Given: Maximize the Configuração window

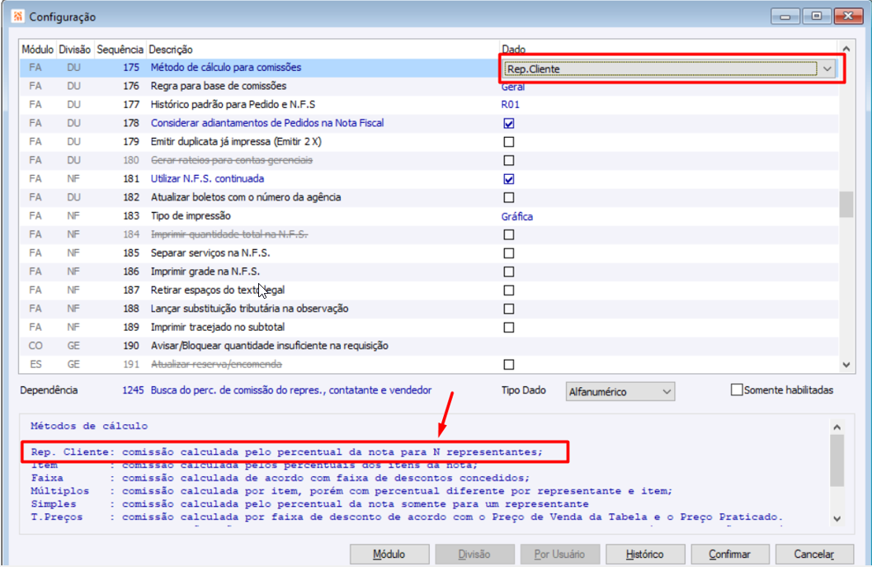Looking at the screenshot, I should [x=817, y=17].
